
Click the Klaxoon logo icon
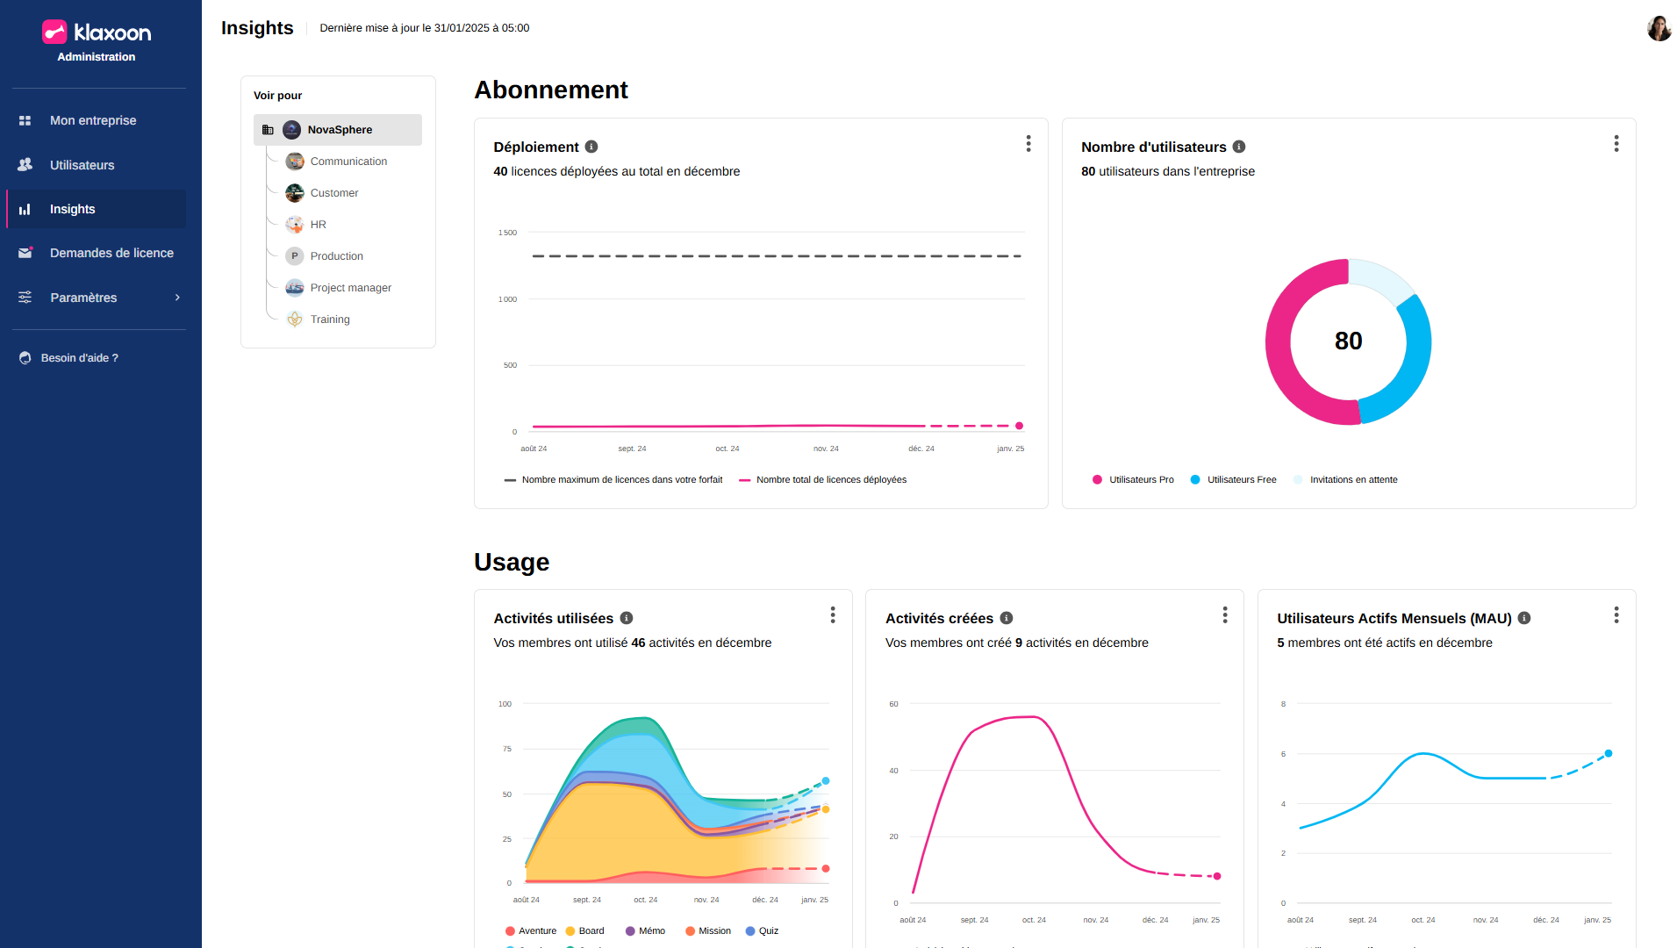(54, 32)
